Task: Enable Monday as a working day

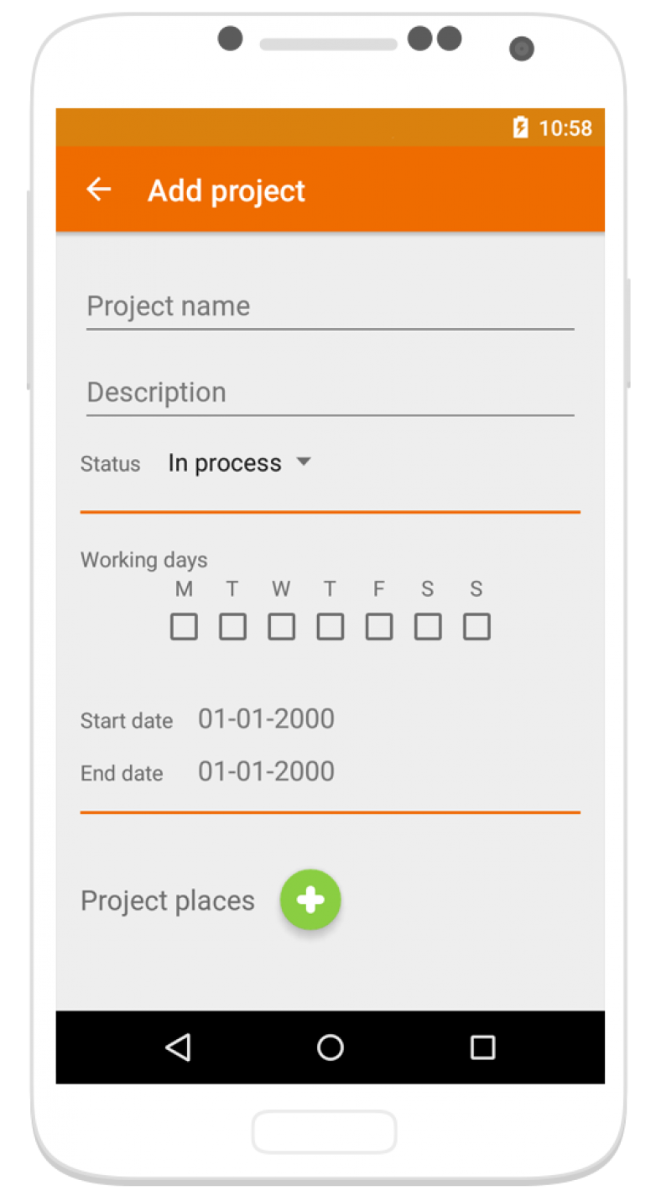Action: point(184,626)
